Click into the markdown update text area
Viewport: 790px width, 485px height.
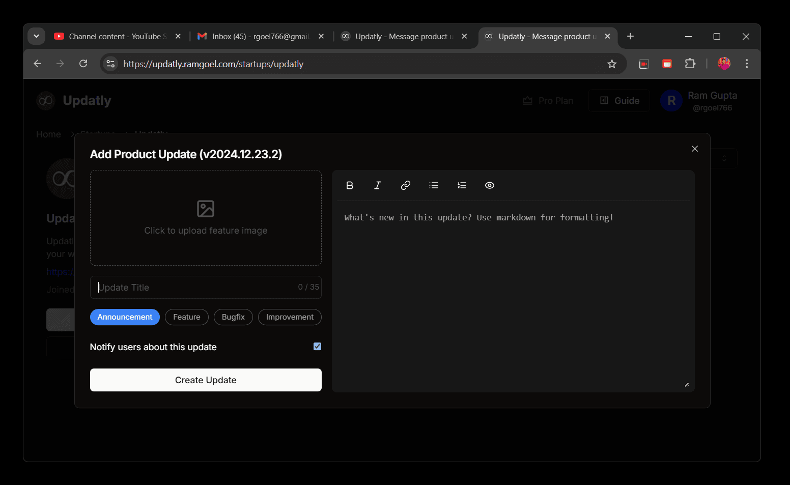(x=513, y=295)
